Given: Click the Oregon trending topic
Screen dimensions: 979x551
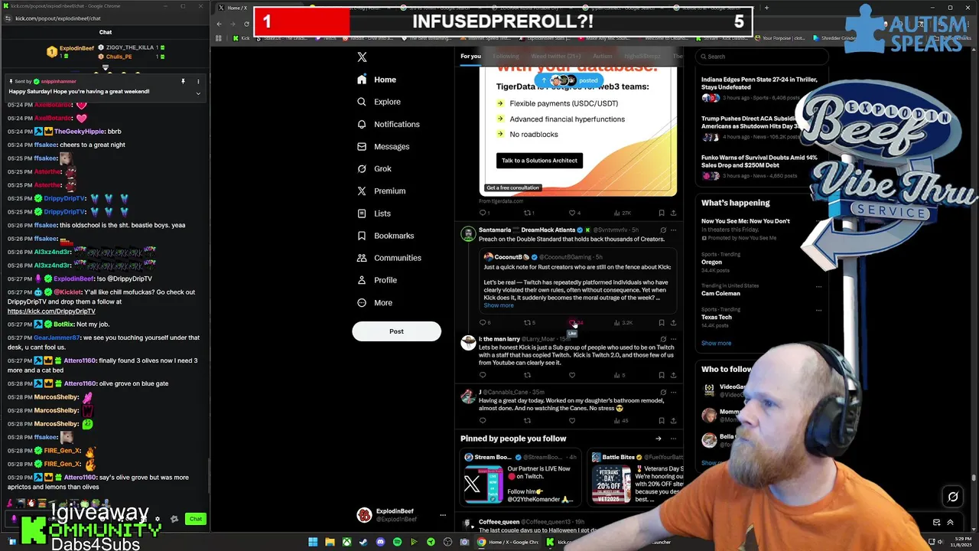Looking at the screenshot, I should pyautogui.click(x=711, y=262).
